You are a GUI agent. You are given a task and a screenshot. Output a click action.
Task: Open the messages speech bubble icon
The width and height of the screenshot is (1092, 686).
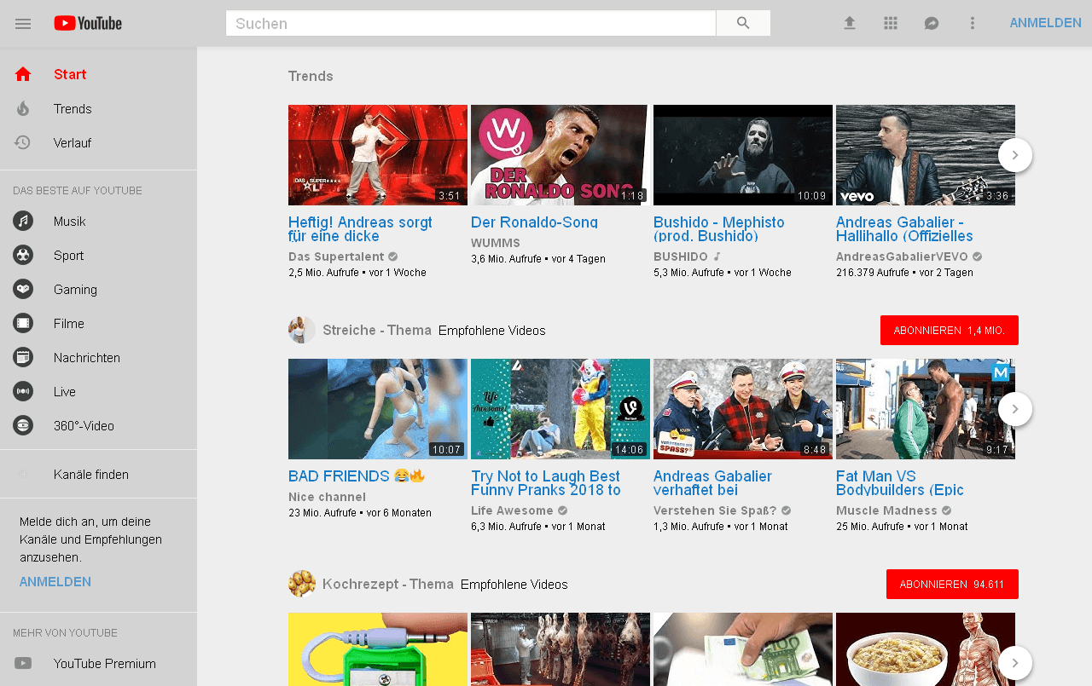click(x=932, y=23)
